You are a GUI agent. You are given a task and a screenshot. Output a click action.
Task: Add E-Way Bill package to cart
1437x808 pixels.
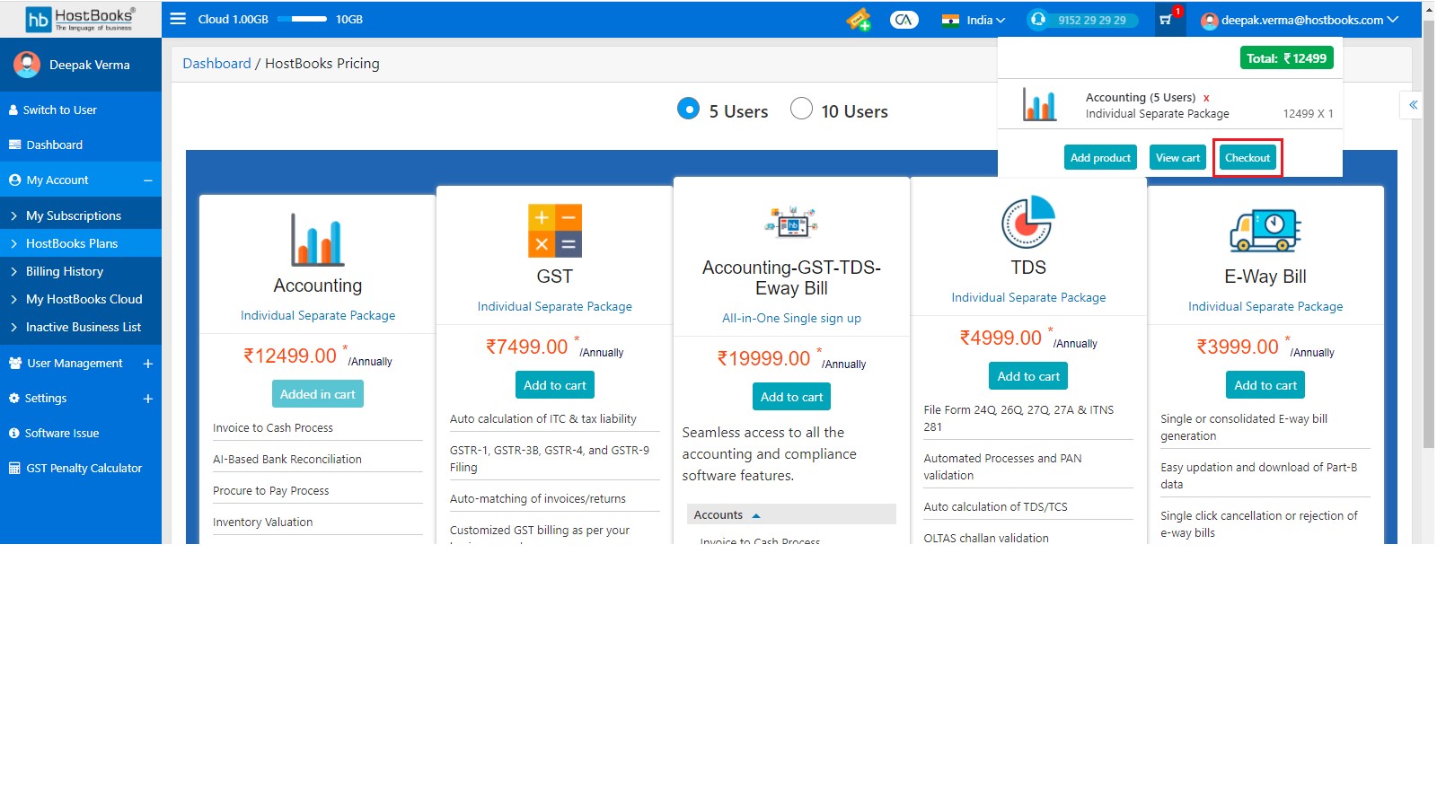point(1265,385)
